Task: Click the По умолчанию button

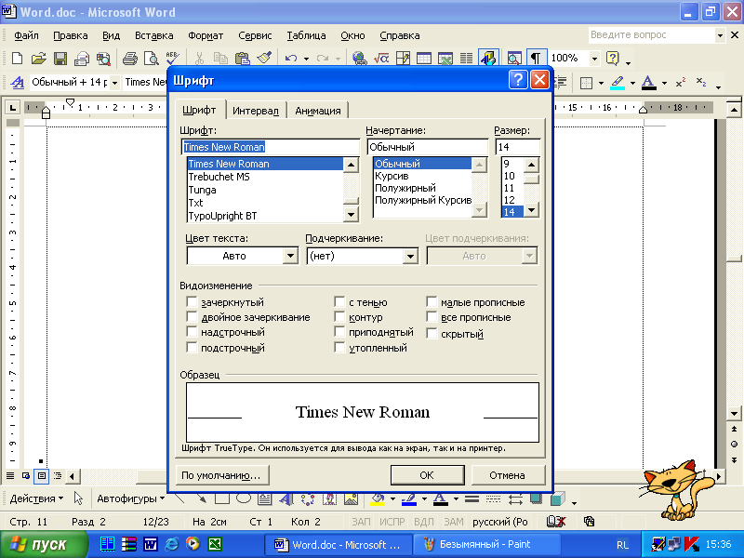Action: (x=222, y=475)
